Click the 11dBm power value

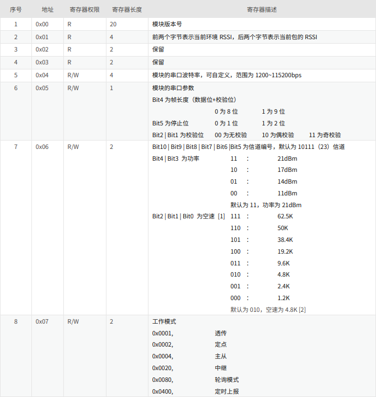(x=287, y=193)
